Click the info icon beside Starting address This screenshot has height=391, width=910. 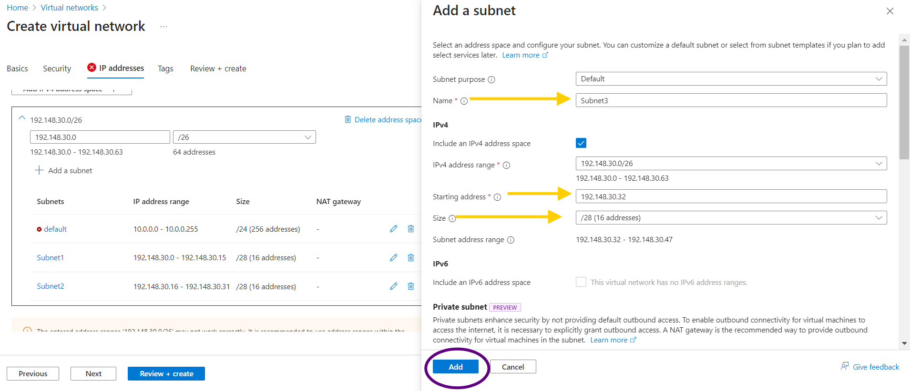point(497,197)
